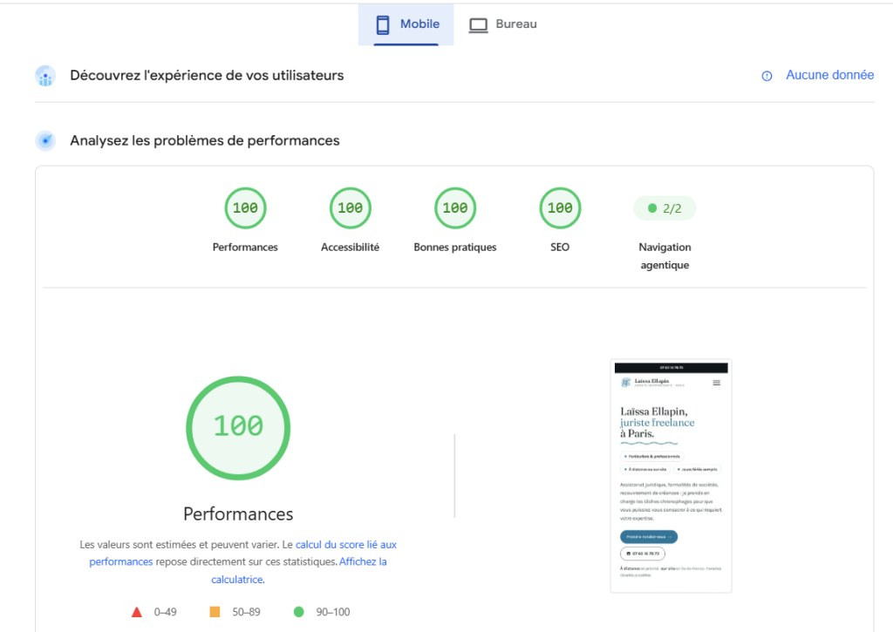Switch to the Mobile tab

[x=406, y=24]
